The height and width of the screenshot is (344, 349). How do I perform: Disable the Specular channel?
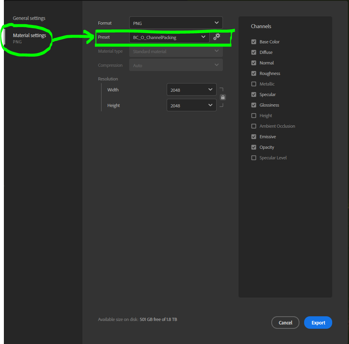253,94
